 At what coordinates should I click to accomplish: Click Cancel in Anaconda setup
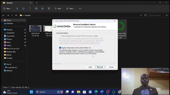click(111, 67)
